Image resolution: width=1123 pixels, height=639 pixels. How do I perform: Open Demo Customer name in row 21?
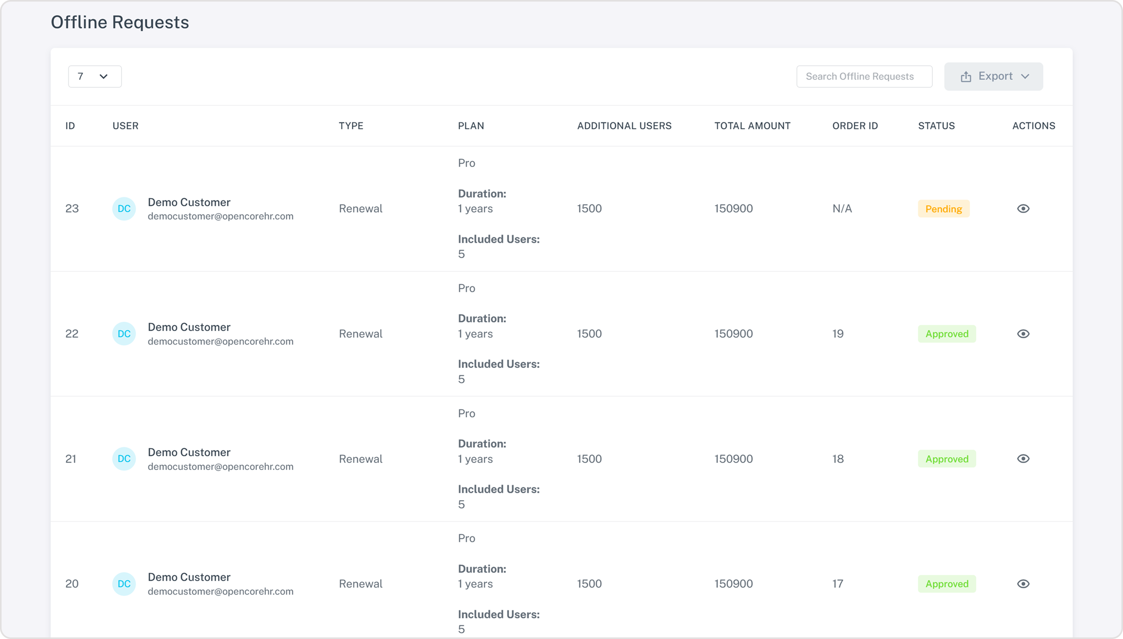tap(189, 452)
